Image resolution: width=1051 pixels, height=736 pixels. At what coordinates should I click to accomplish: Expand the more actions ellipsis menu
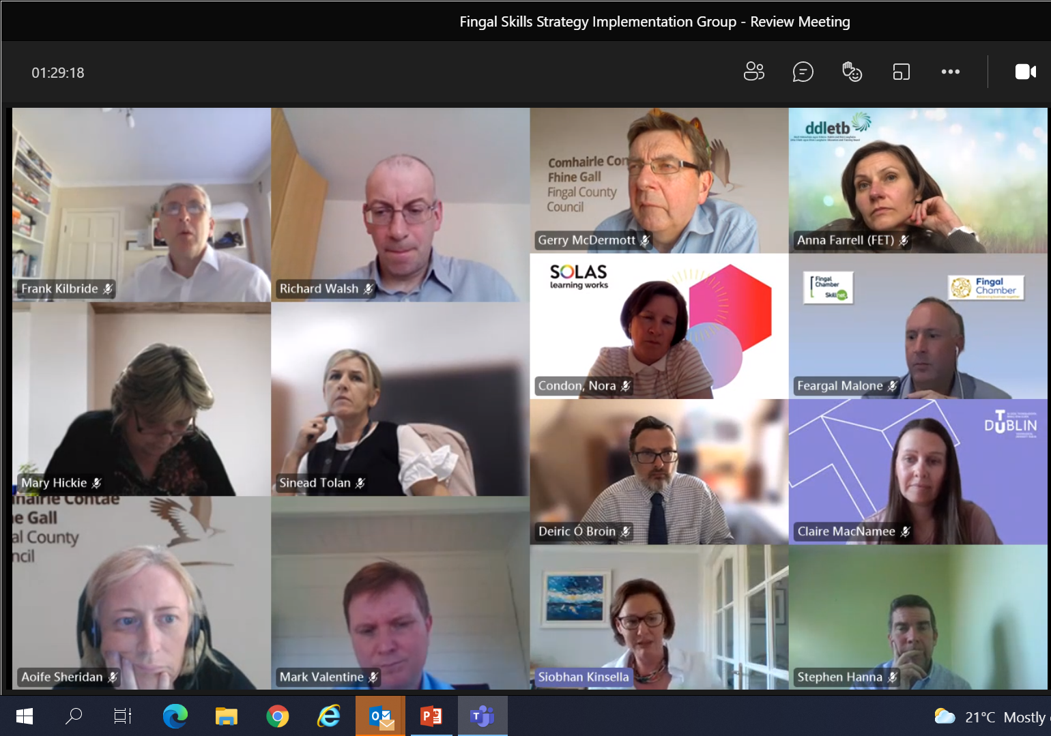click(x=950, y=72)
